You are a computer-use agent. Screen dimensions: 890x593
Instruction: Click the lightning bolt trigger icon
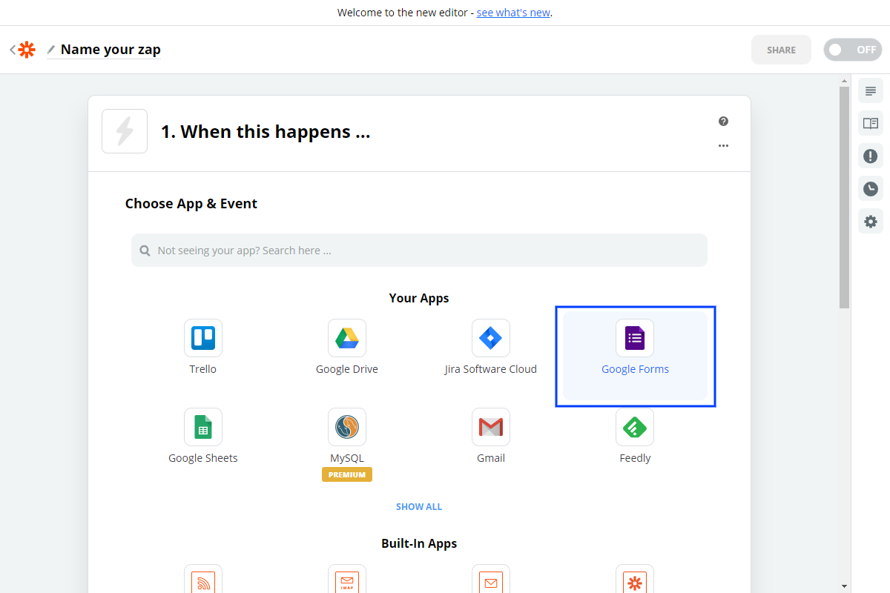125,131
